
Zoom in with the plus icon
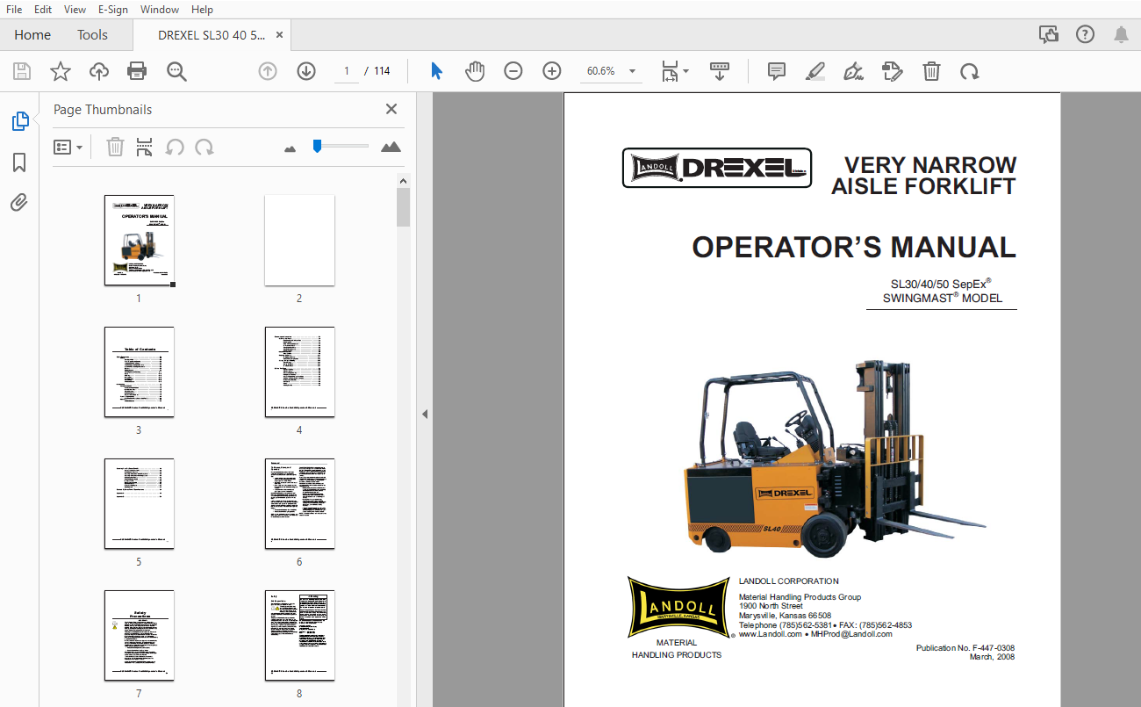(552, 71)
